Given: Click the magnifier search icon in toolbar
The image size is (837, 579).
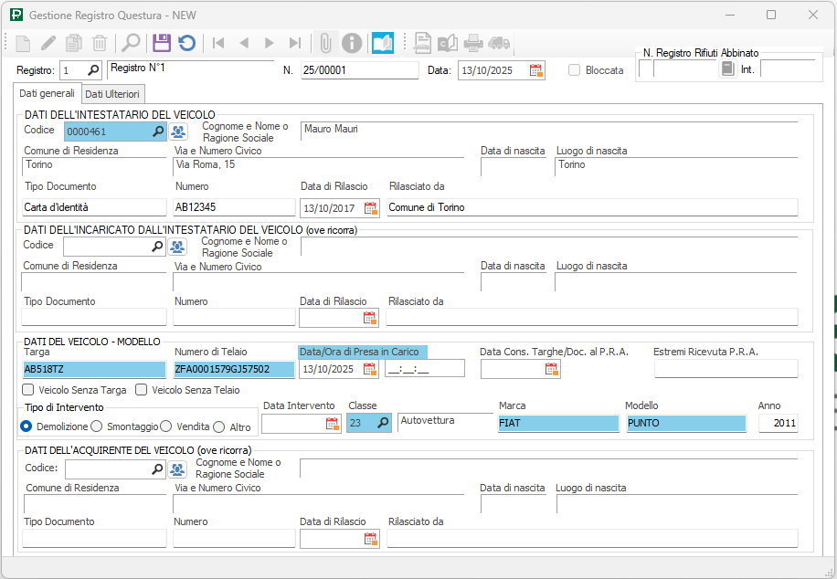Looking at the screenshot, I should (x=132, y=43).
